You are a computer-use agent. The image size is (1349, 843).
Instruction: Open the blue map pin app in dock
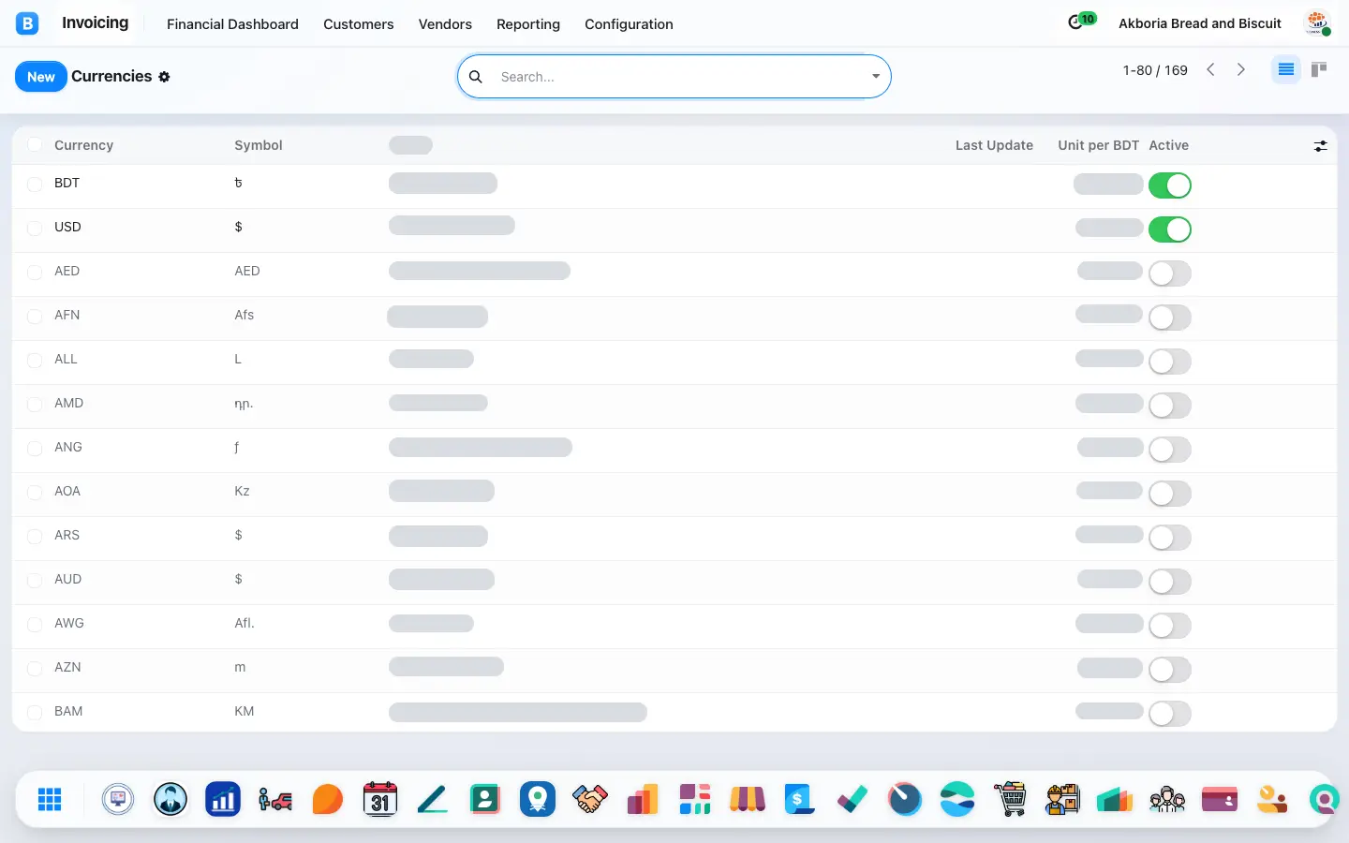(538, 799)
